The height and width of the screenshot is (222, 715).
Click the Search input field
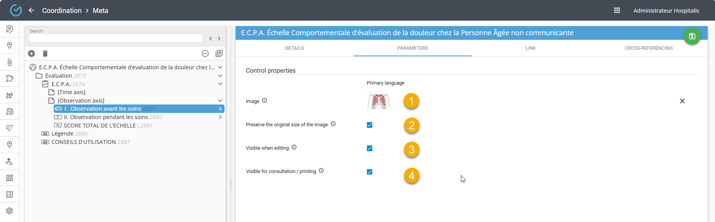[x=115, y=38]
